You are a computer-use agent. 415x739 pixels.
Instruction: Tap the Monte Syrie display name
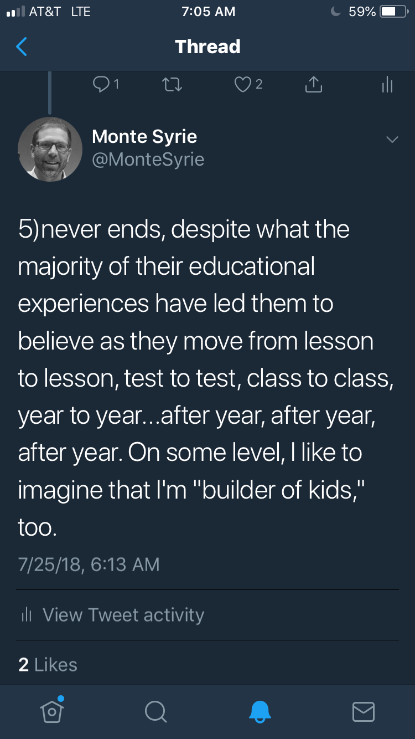144,136
